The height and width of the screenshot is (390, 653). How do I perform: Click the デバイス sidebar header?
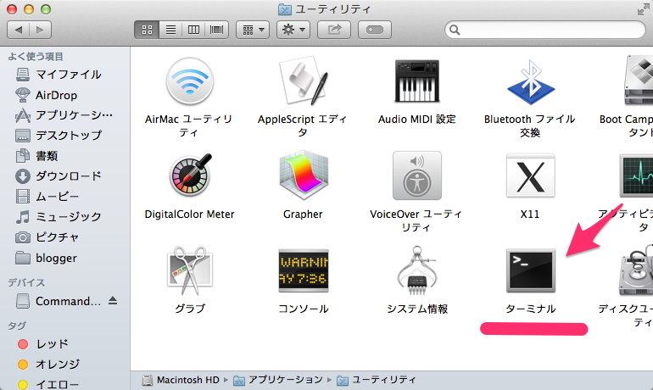(x=26, y=282)
